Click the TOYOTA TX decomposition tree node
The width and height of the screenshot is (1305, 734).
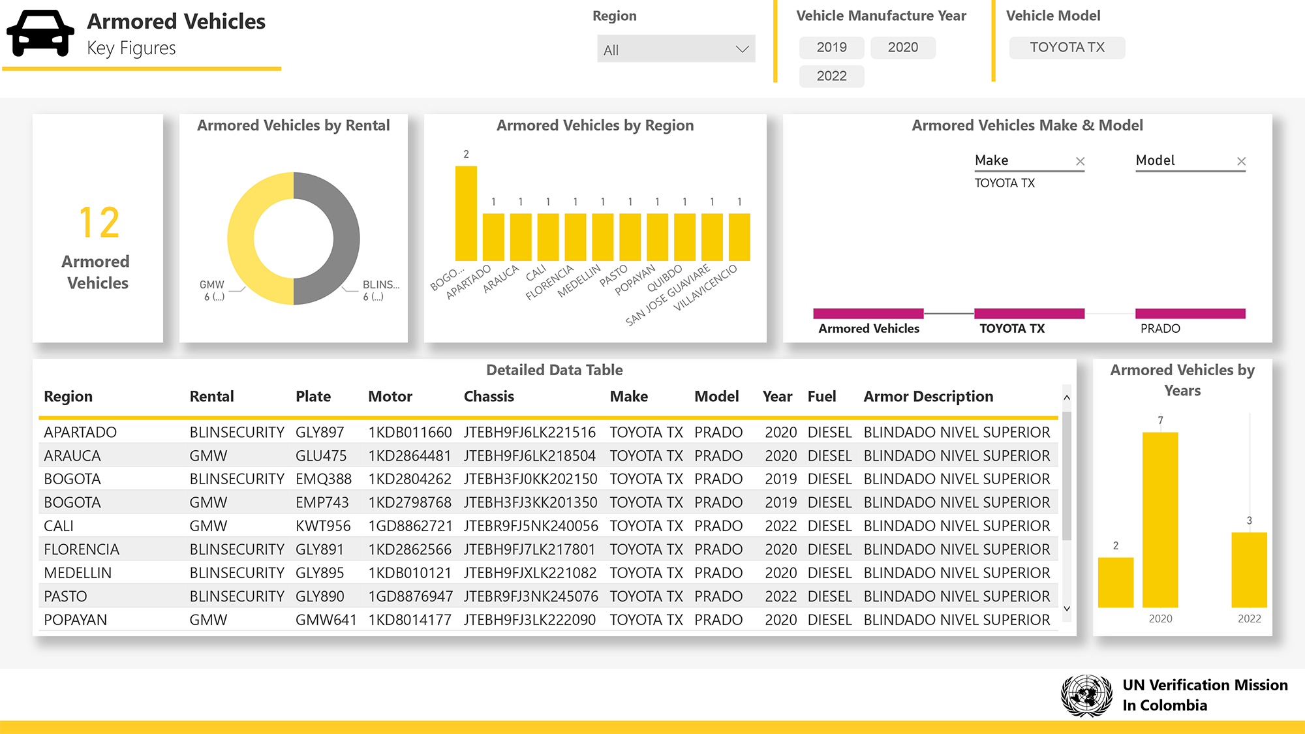(1029, 314)
